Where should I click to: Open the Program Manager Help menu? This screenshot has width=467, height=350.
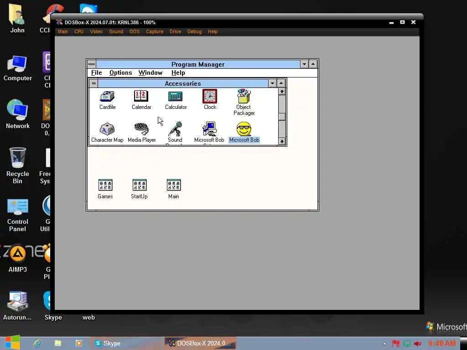[x=178, y=73]
